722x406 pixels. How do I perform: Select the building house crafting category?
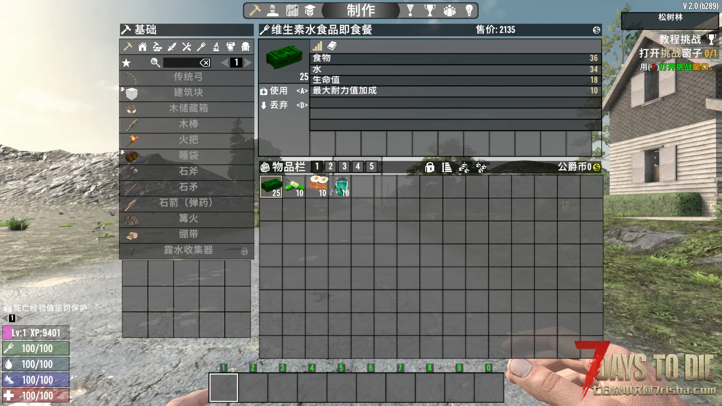click(x=142, y=47)
